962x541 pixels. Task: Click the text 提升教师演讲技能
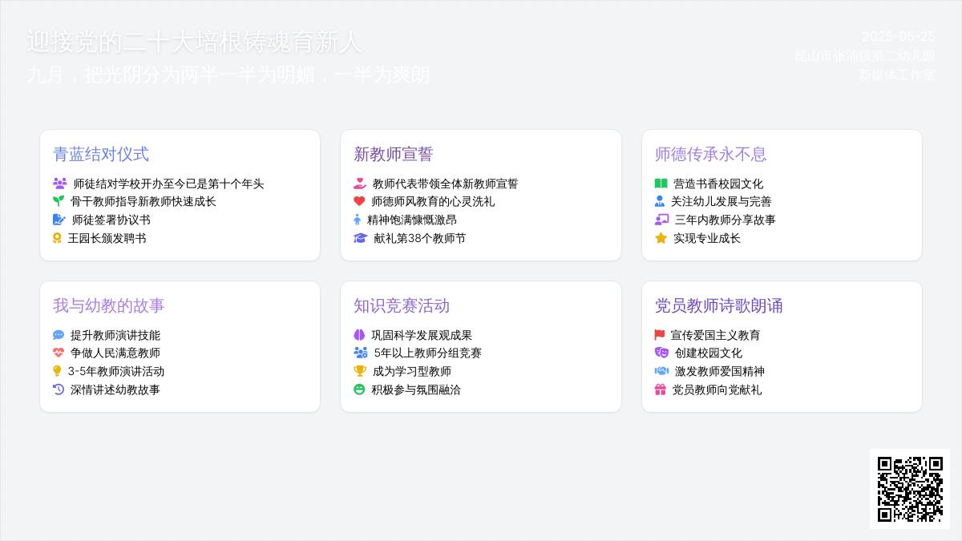(x=115, y=335)
